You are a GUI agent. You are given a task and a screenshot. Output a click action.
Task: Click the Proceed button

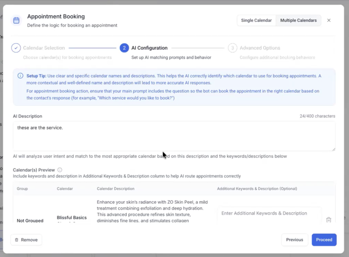coord(324,240)
